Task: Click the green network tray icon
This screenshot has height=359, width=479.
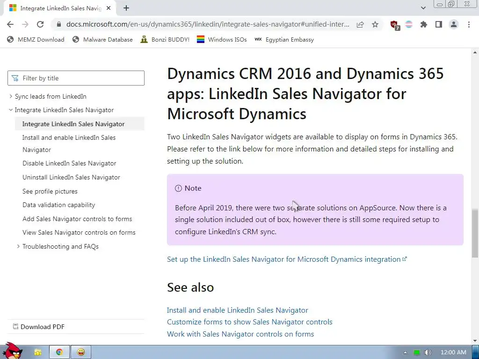Action: coord(417,352)
